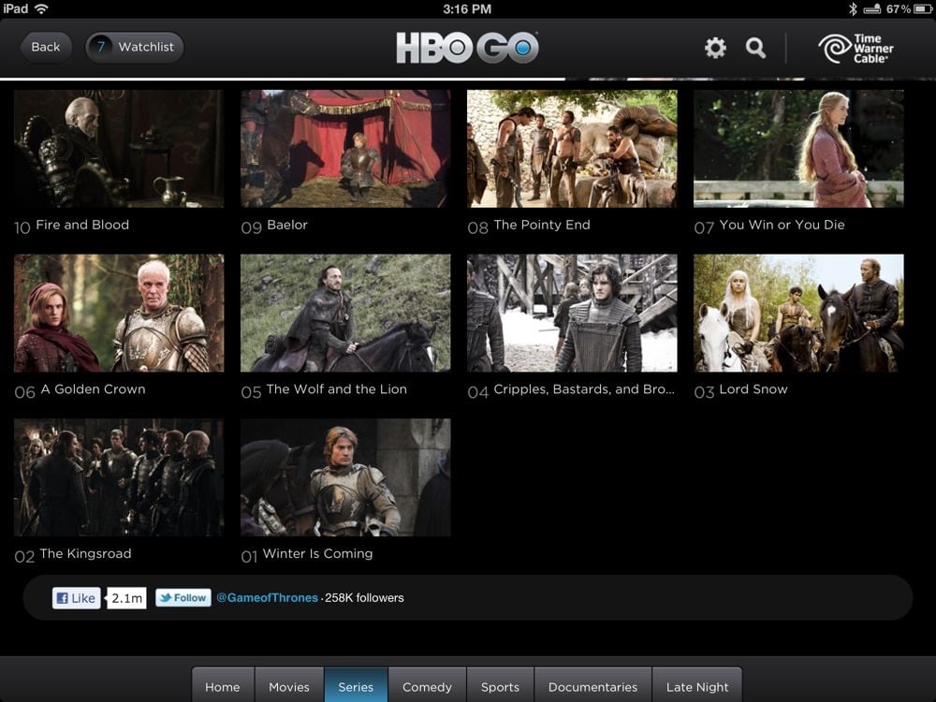The width and height of the screenshot is (936, 702).
Task: Open the Comedy tab
Action: click(428, 686)
